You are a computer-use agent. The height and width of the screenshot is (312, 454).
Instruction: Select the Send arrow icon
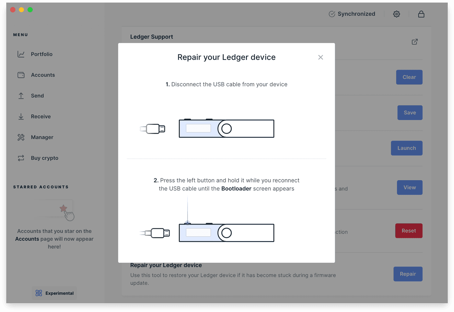click(x=21, y=96)
